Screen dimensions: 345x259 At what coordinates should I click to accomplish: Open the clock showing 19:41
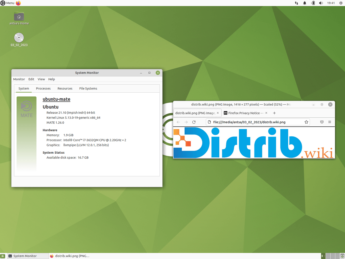[x=331, y=3]
